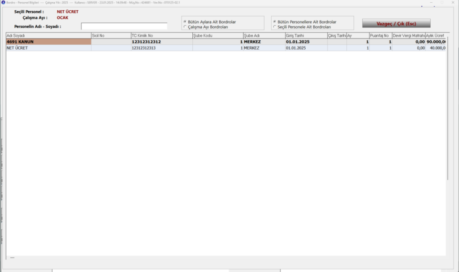Click Devir Vergi Matrahı 0,00 in NET ÜCRET row
The image size is (459, 272).
pyautogui.click(x=409, y=48)
